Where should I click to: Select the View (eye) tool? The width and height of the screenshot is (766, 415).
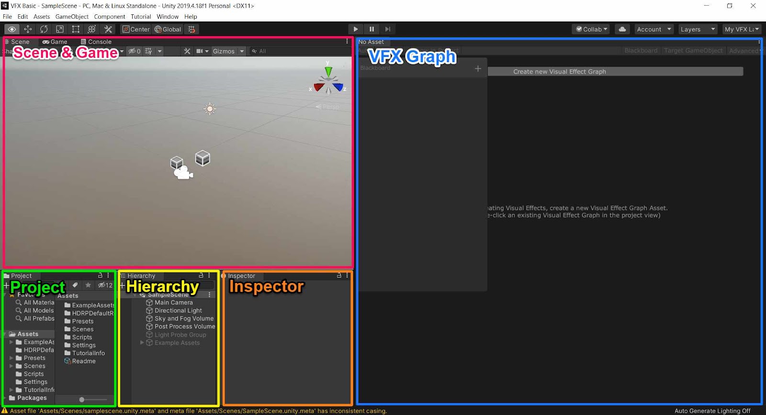(12, 29)
